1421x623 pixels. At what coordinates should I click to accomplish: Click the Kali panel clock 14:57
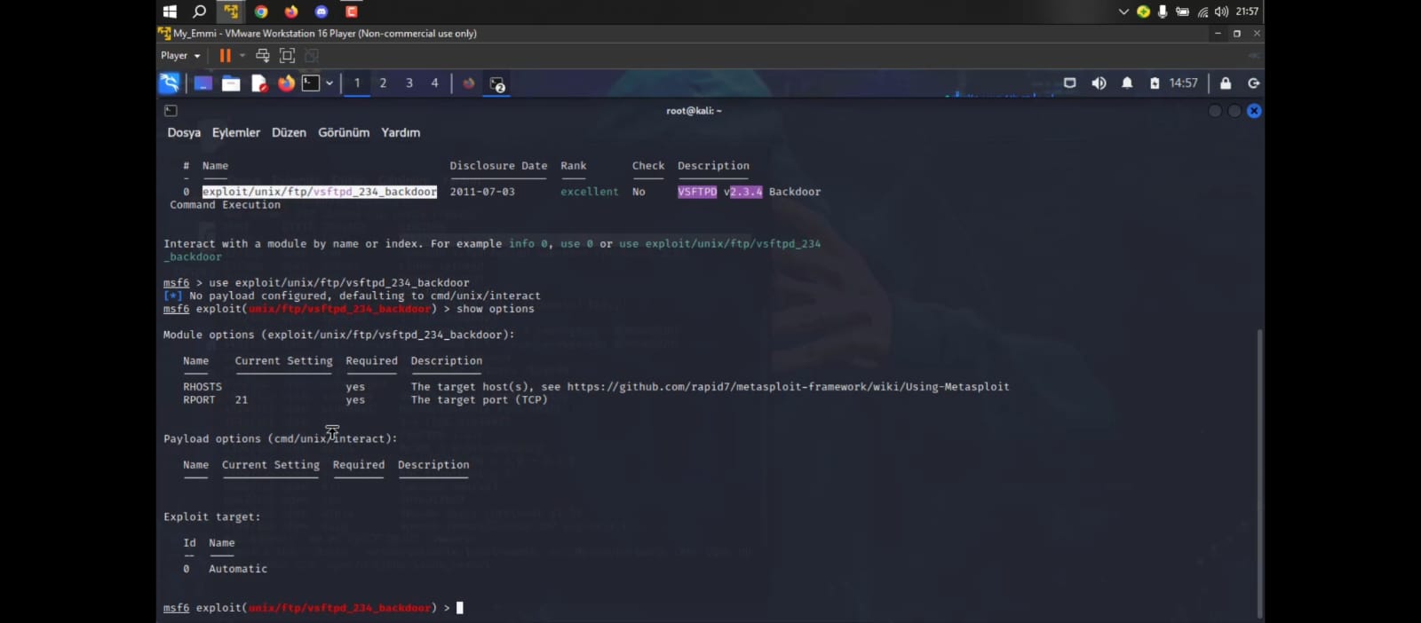(x=1183, y=83)
